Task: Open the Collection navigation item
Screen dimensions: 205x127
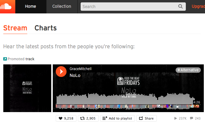Action: pyautogui.click(x=62, y=6)
